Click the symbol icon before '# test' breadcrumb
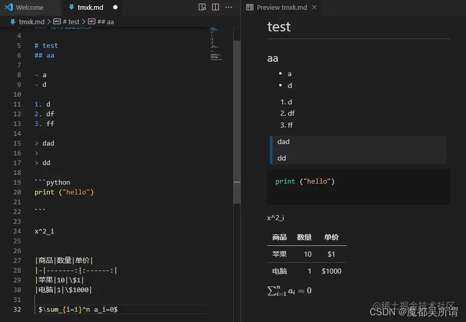Screen dimensions: 466x322 (57, 22)
